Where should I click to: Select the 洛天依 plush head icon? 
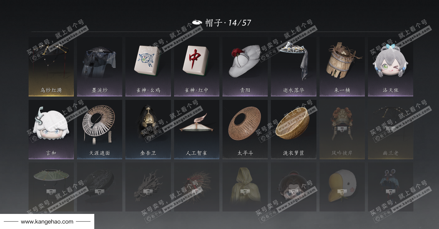click(391, 67)
